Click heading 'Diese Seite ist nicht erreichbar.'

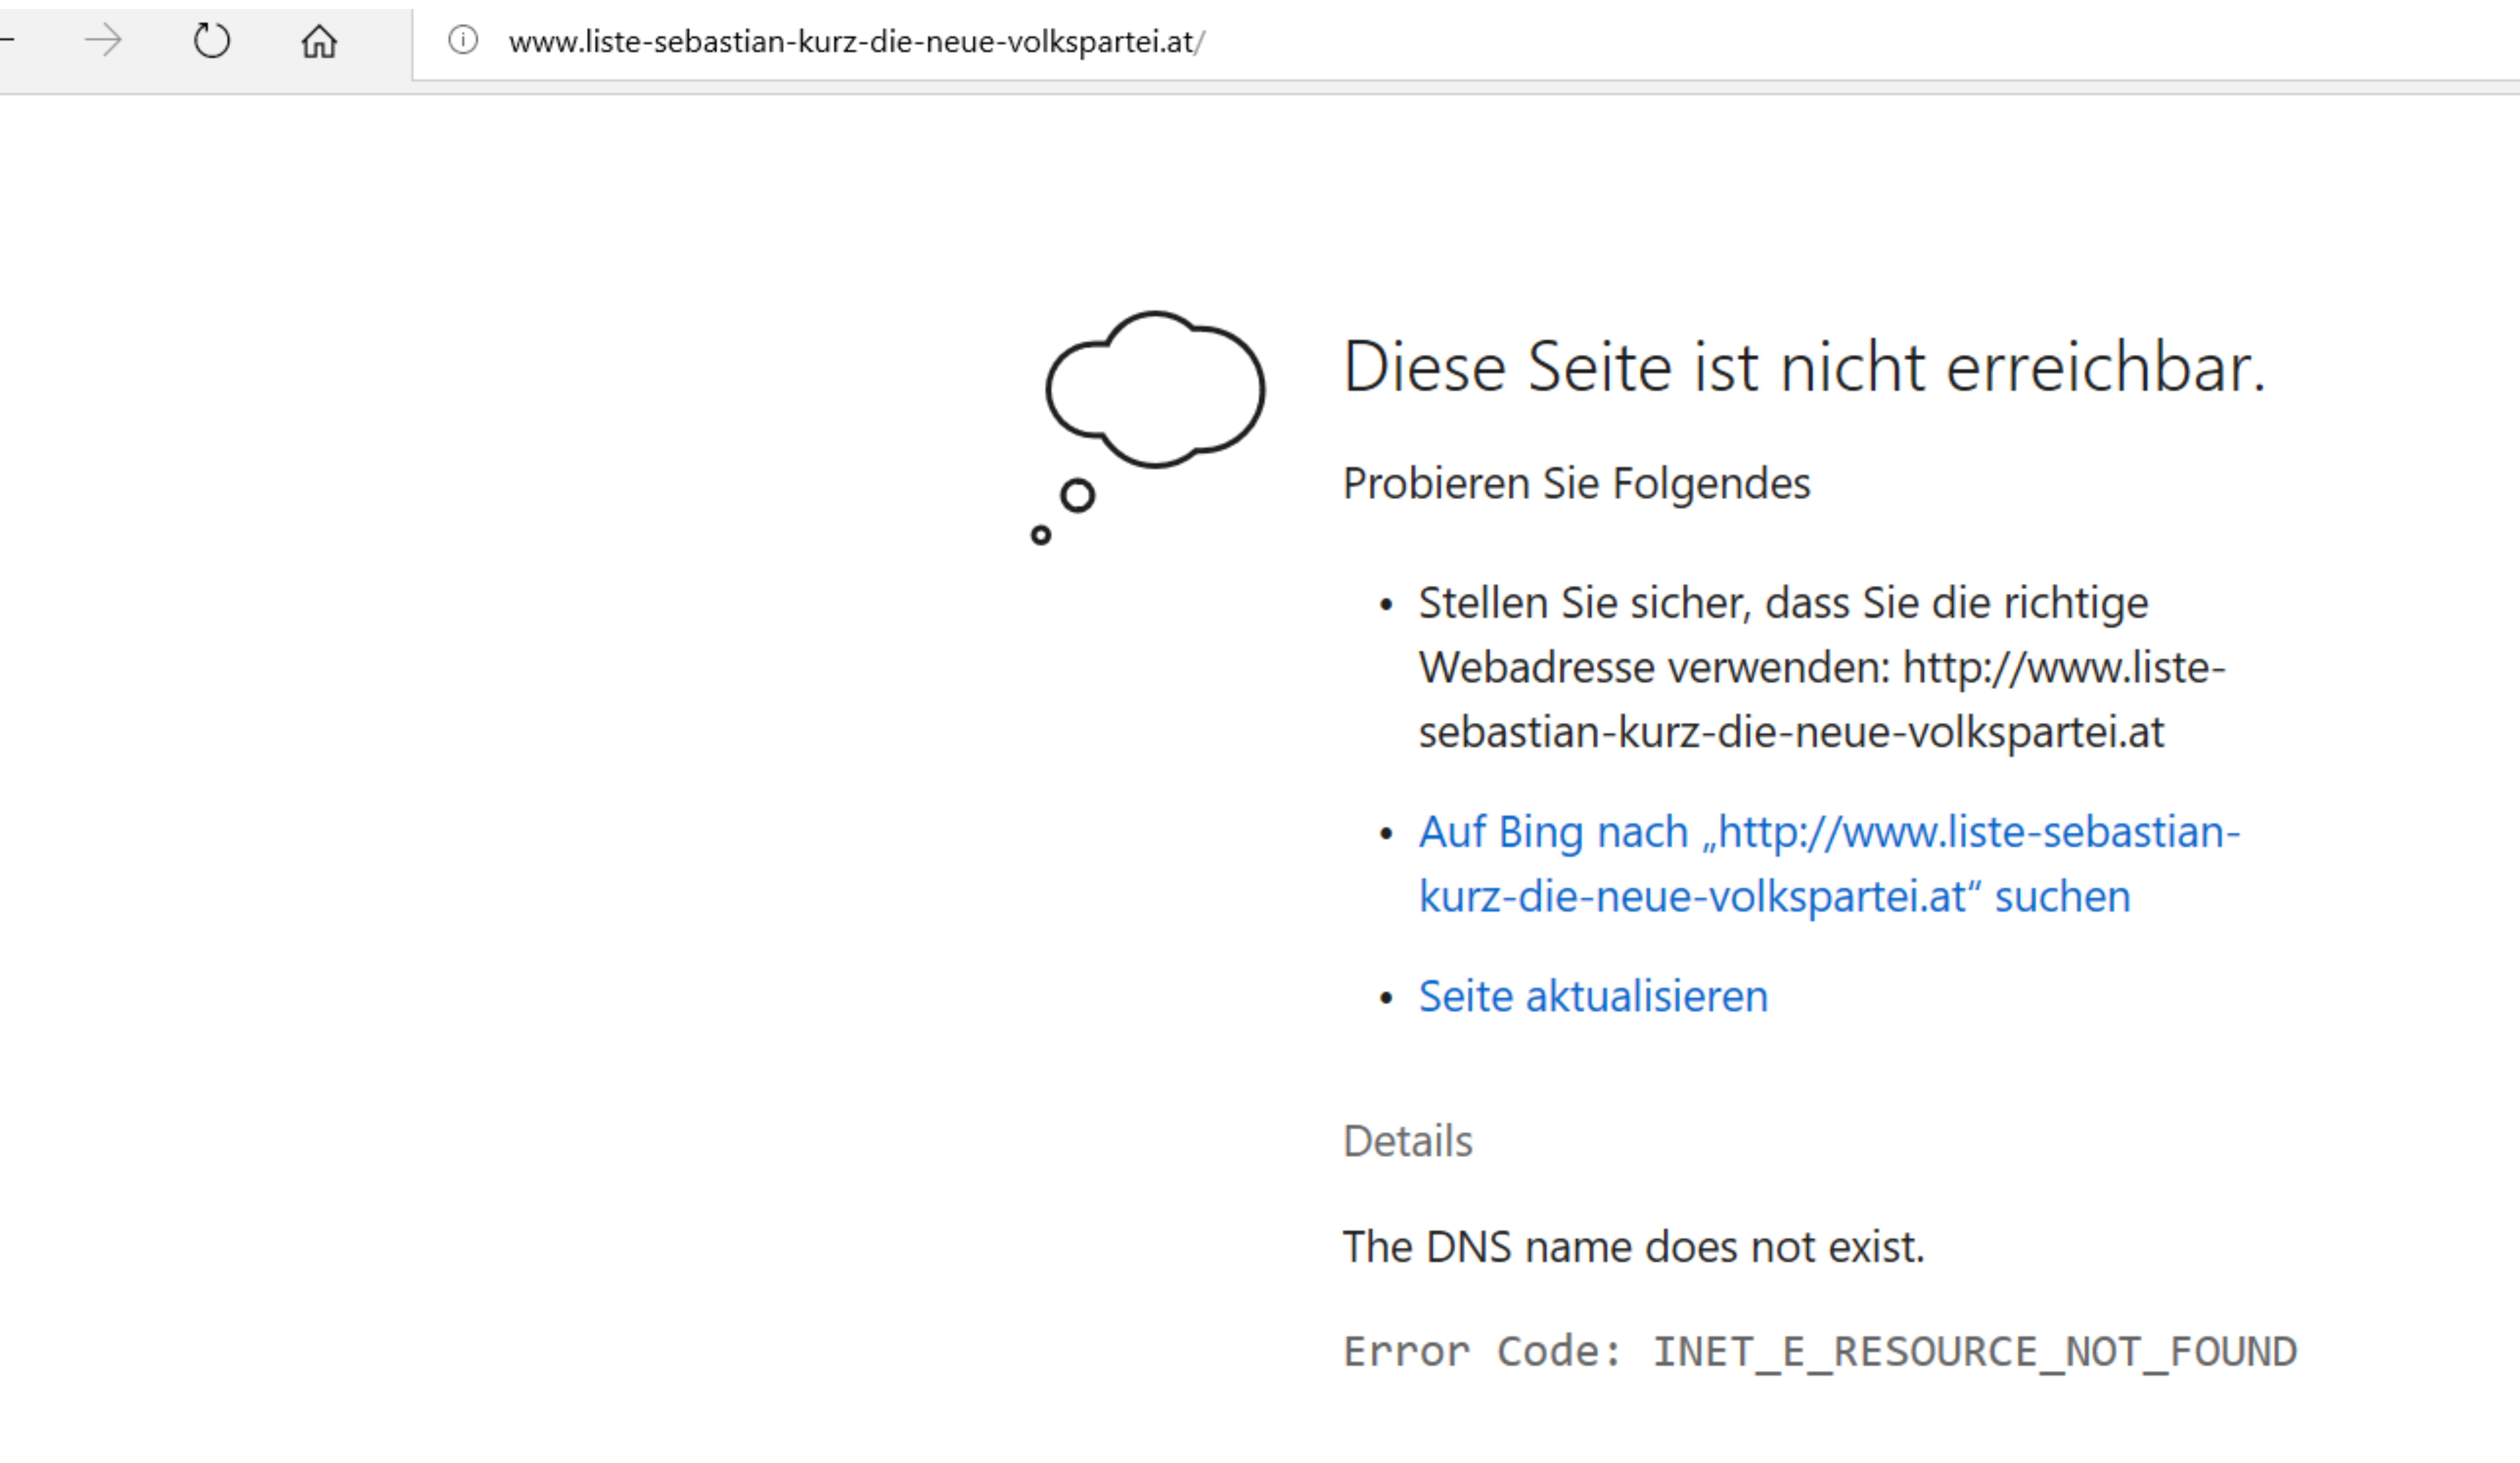click(1803, 367)
